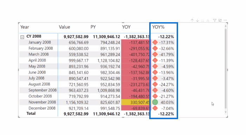Collapse the CY 2008 row
This screenshot has height=135, width=246.
[22, 37]
